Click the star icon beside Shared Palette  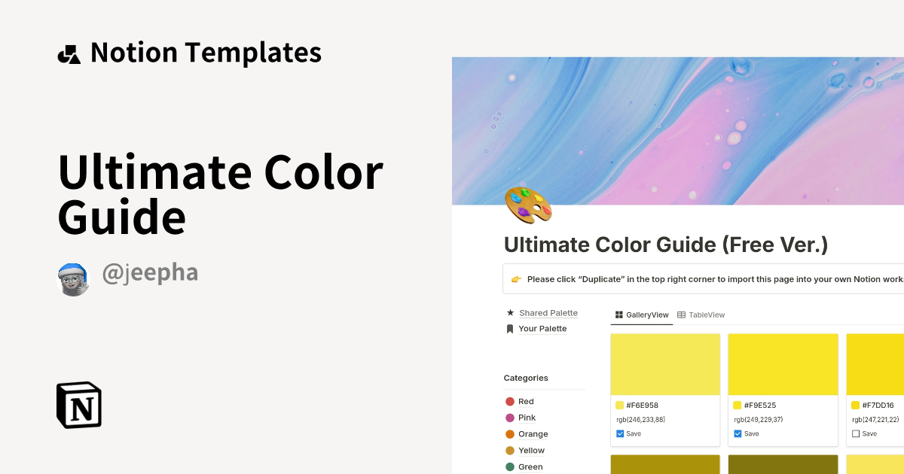pos(509,312)
